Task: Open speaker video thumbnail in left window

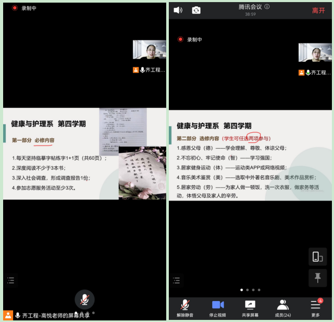Action: coord(149,50)
